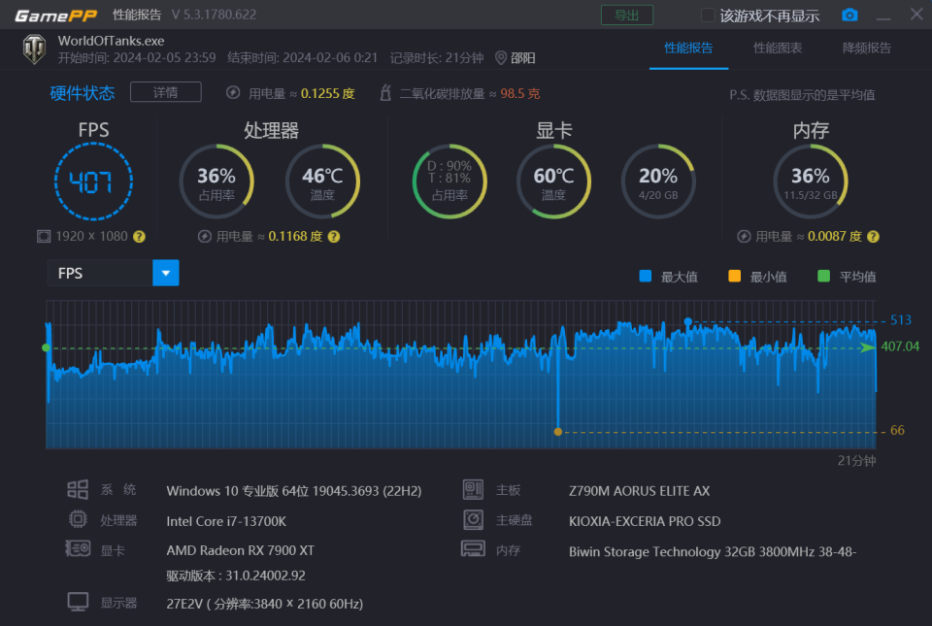
Task: Click the 27E2V monitor description text
Action: pos(264,604)
